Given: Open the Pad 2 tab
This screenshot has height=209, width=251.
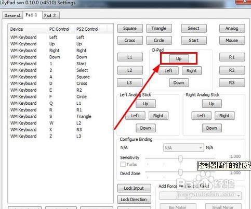Looking at the screenshot, I should click(50, 16).
